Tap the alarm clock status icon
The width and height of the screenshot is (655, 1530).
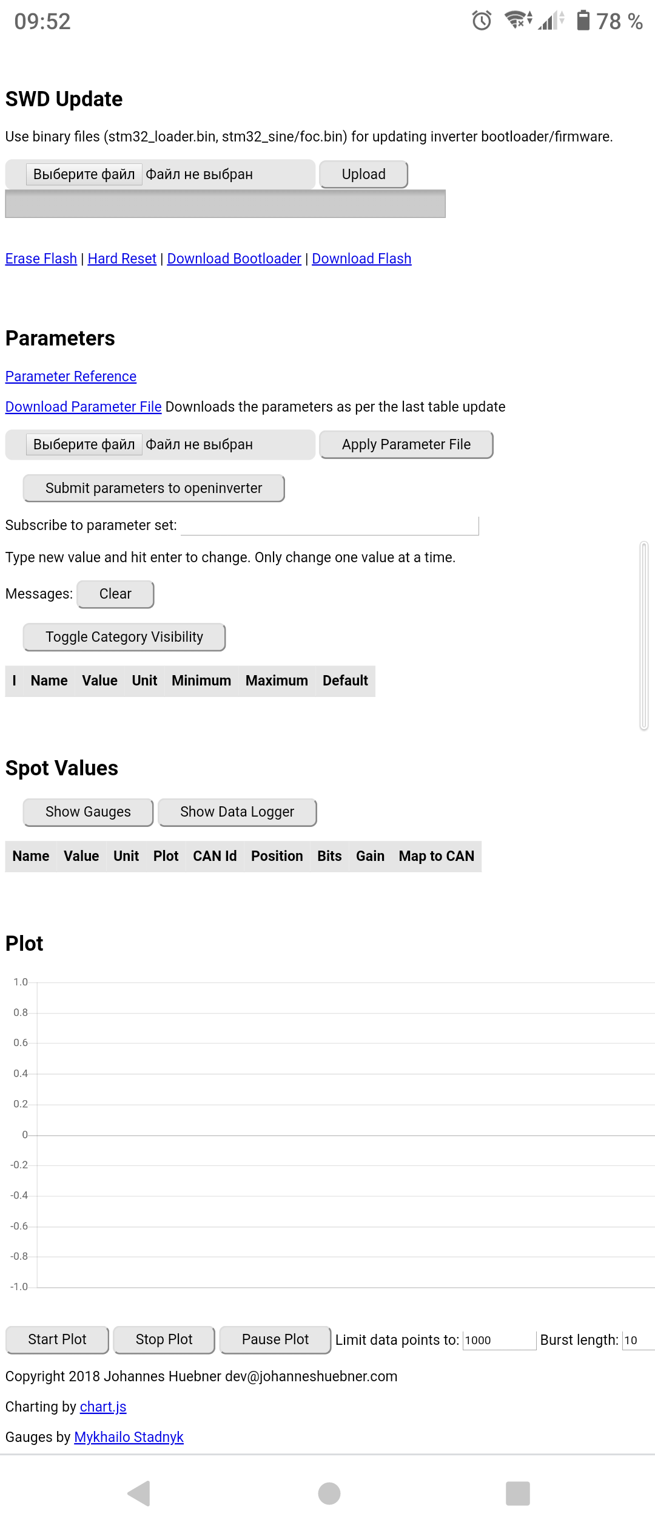(x=482, y=21)
